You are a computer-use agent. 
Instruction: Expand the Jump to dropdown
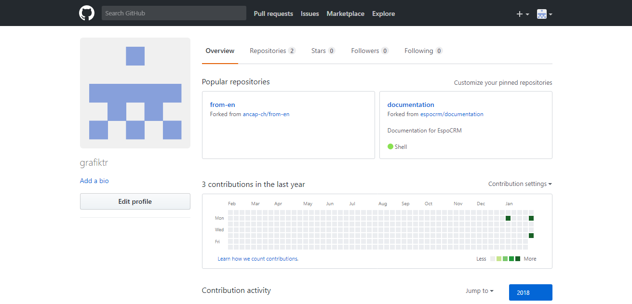(x=480, y=291)
